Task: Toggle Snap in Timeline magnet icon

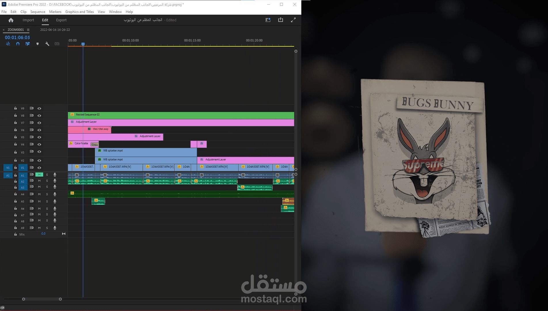Action: point(18,44)
